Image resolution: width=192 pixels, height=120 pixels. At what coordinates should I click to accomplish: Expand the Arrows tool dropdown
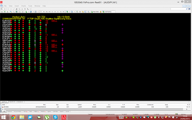click(x=30, y=9)
